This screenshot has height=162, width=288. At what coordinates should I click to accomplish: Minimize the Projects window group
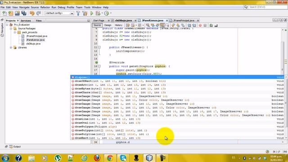pyautogui.click(x=89, y=21)
